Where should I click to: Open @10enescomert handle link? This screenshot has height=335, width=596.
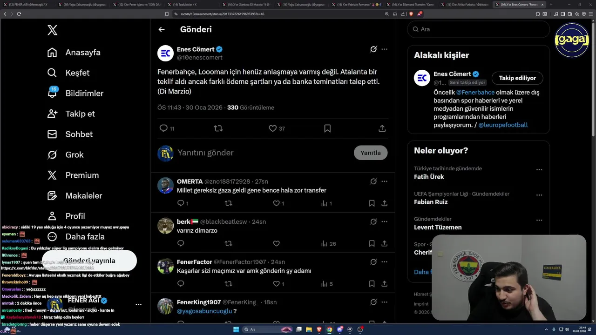point(200,58)
